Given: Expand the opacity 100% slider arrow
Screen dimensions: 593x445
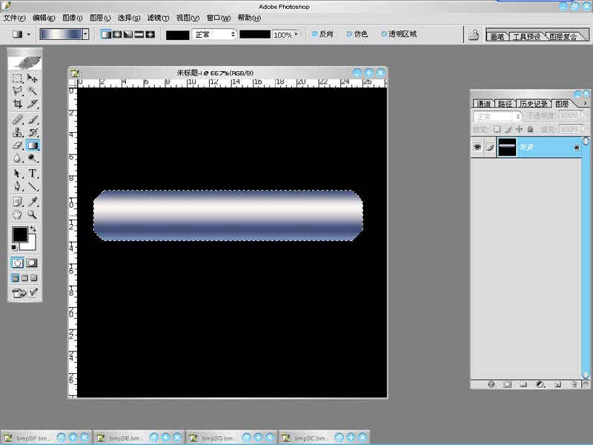Looking at the screenshot, I should pos(297,34).
